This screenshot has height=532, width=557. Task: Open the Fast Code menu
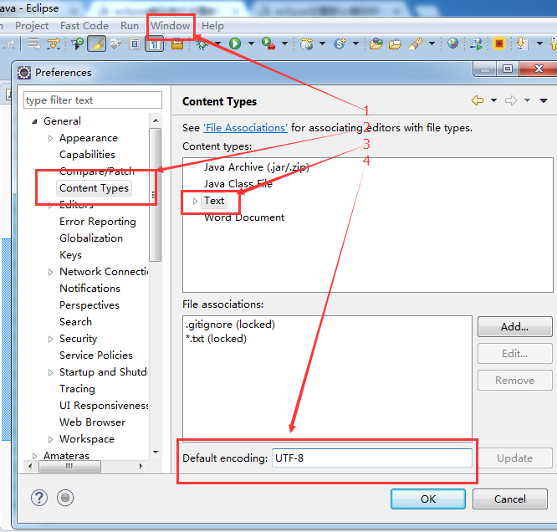coord(84,26)
